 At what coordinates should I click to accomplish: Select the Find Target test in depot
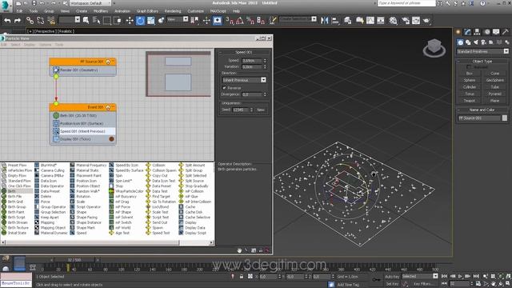(x=161, y=196)
